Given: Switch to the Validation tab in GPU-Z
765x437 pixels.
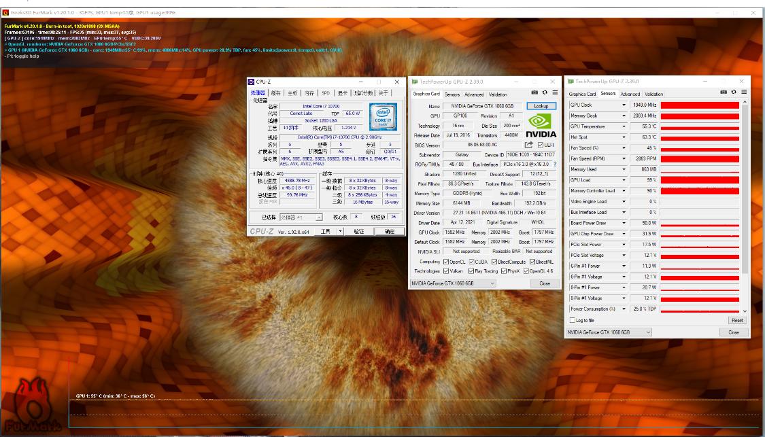Looking at the screenshot, I should (x=497, y=94).
